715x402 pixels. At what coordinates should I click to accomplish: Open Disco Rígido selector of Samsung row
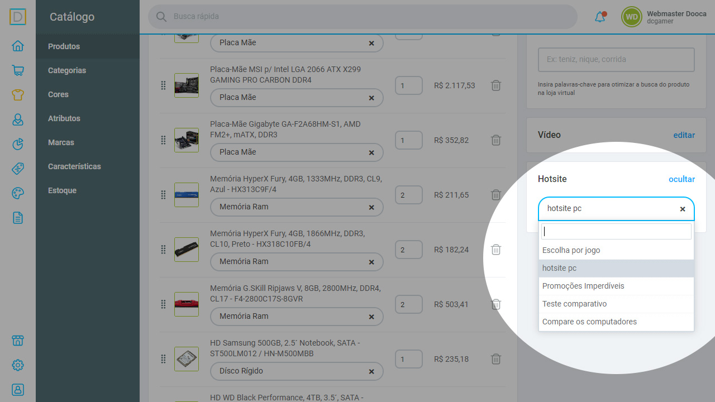tap(297, 371)
